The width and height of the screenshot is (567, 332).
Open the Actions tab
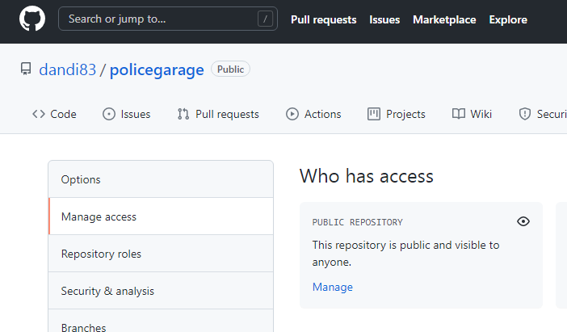pyautogui.click(x=313, y=114)
